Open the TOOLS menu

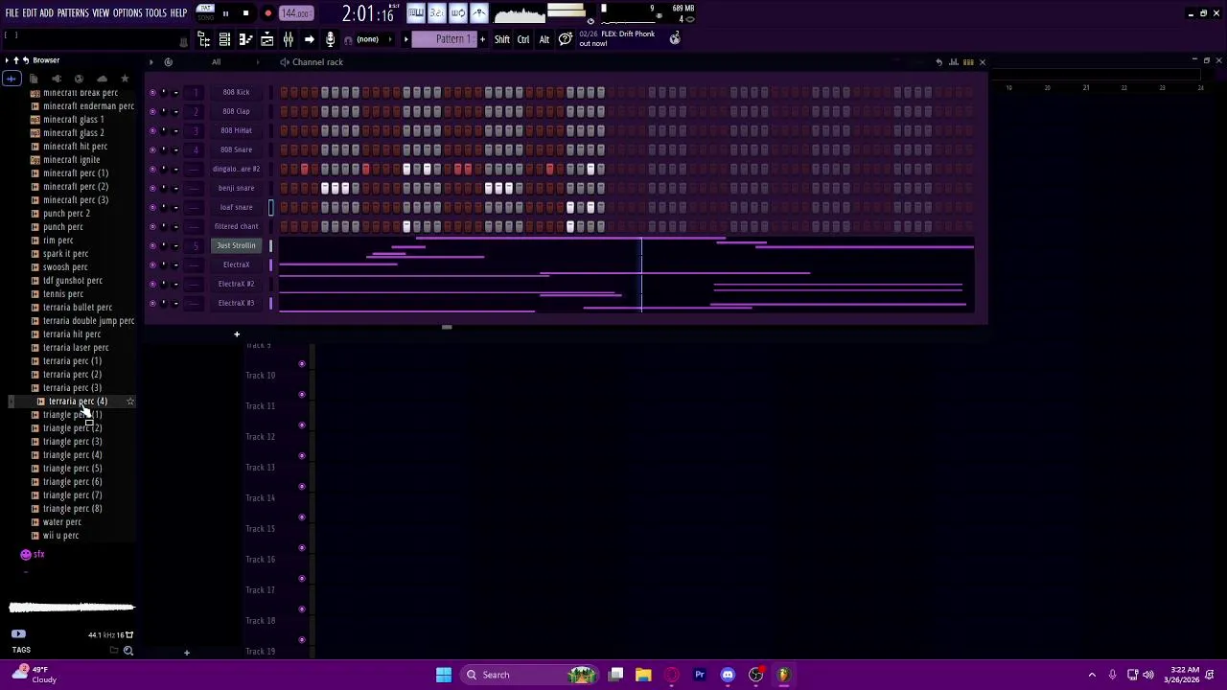point(156,13)
